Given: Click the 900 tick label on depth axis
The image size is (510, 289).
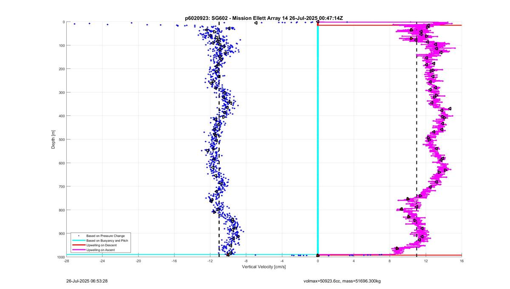Looking at the screenshot, I should pos(61,233).
